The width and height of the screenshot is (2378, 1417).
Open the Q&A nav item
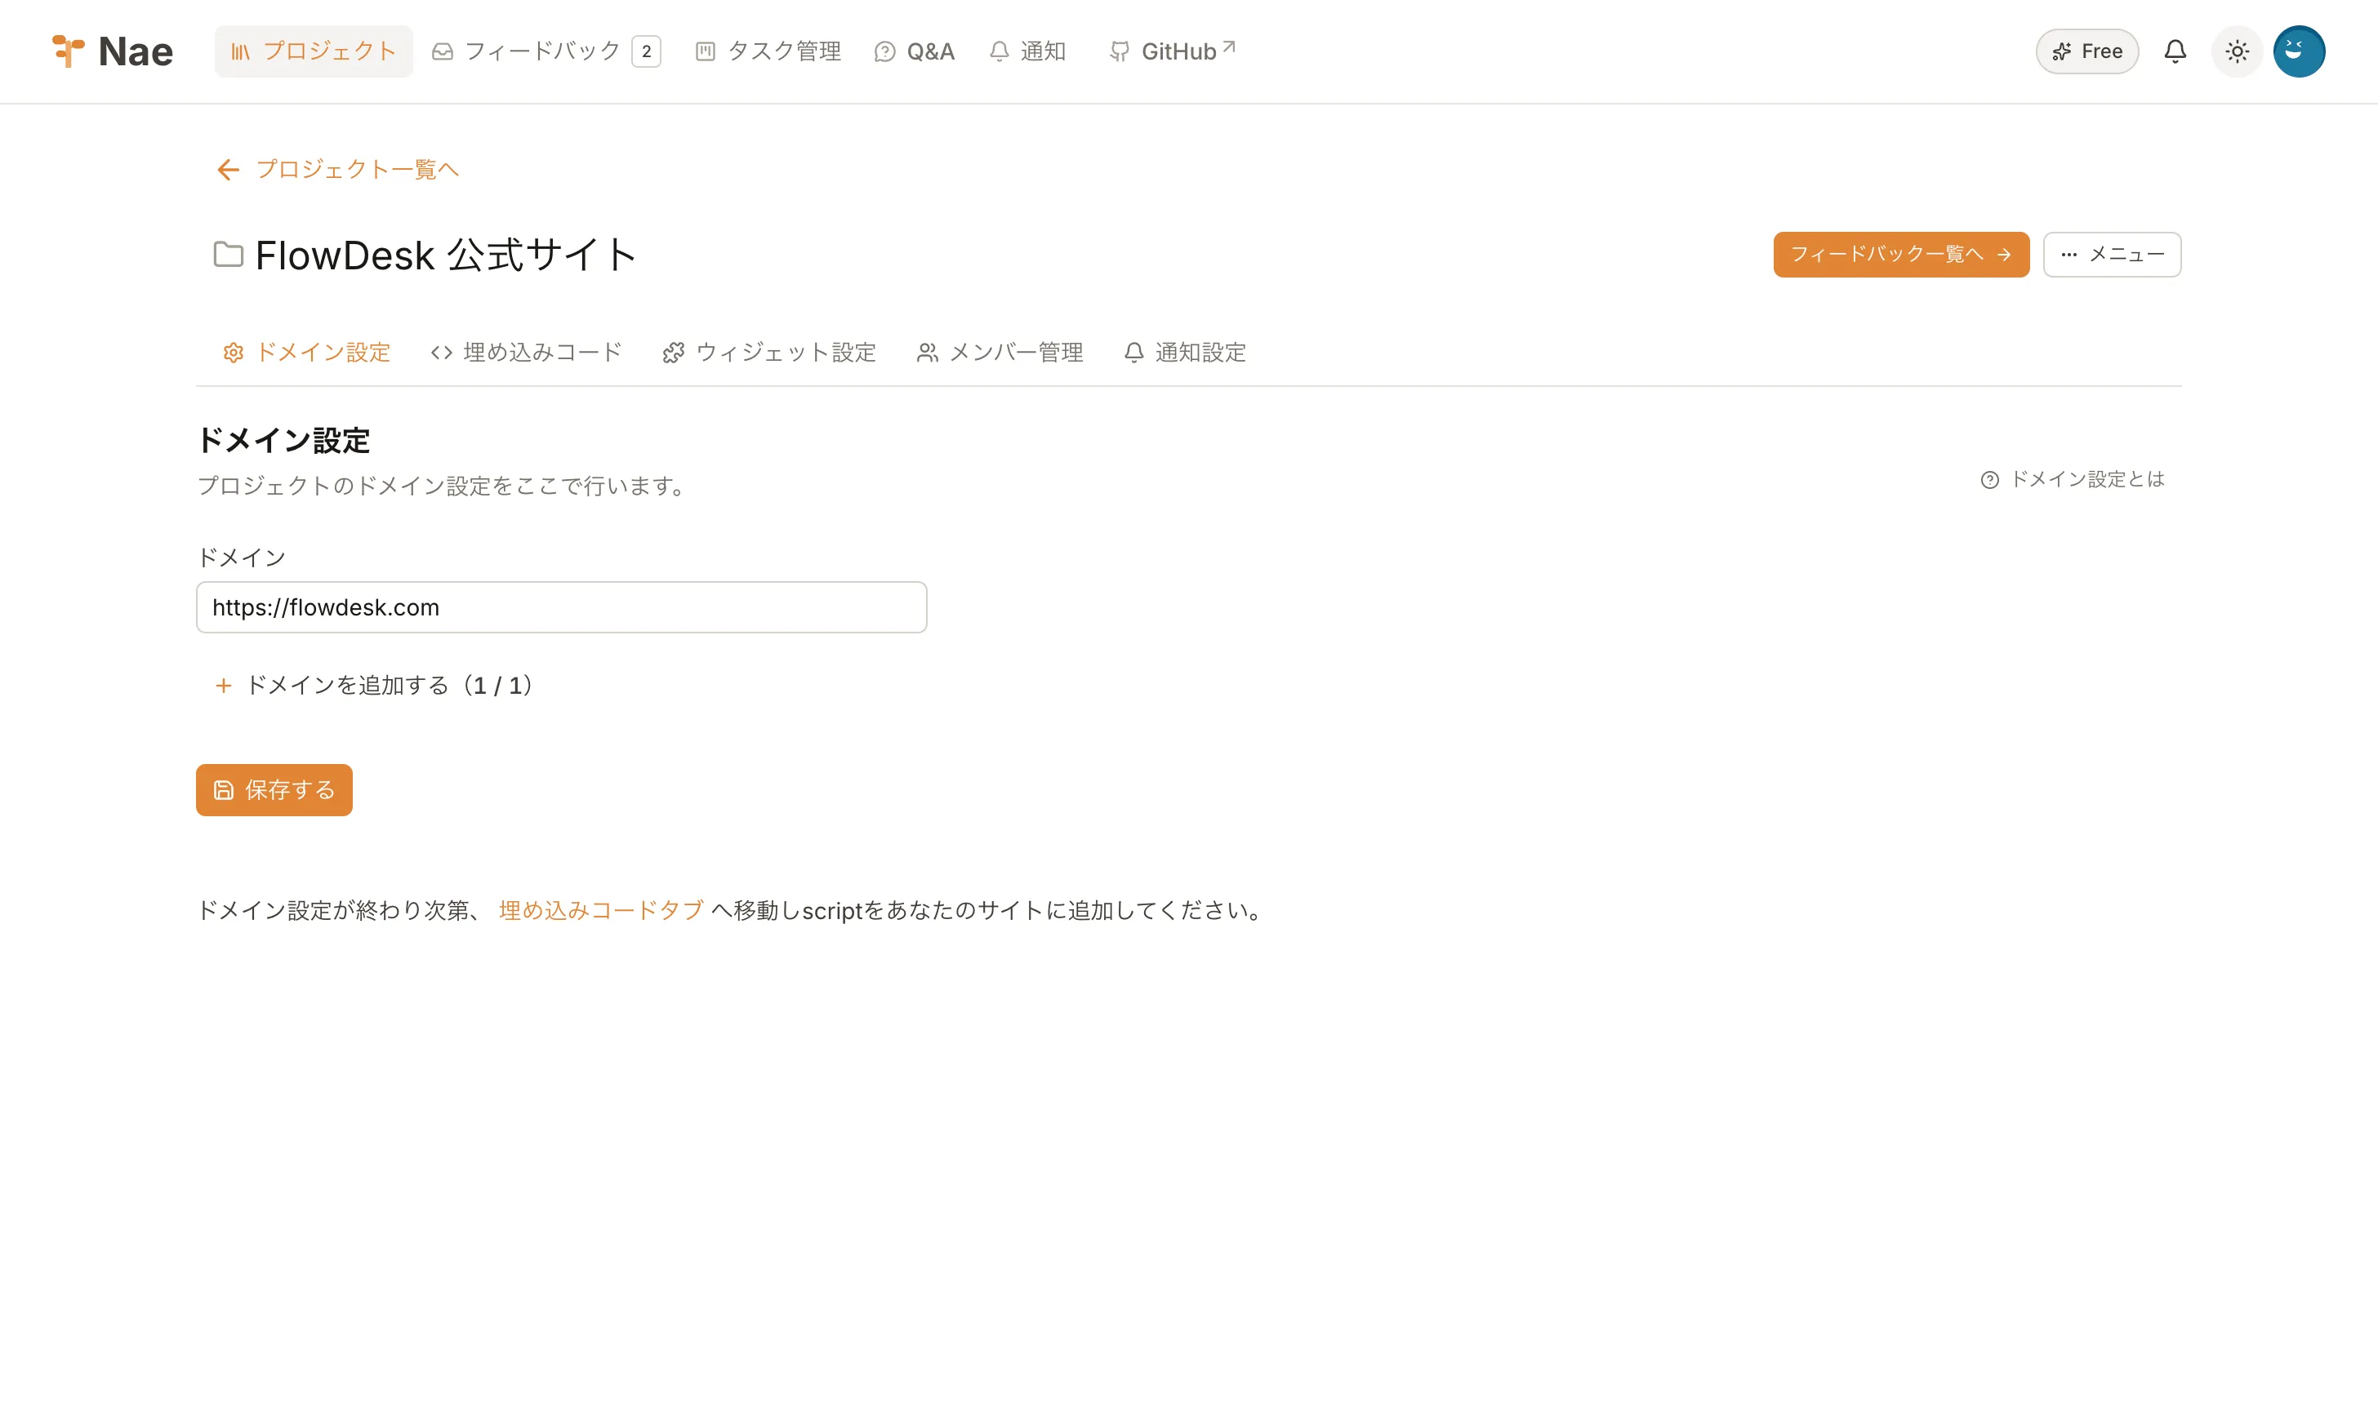click(914, 51)
